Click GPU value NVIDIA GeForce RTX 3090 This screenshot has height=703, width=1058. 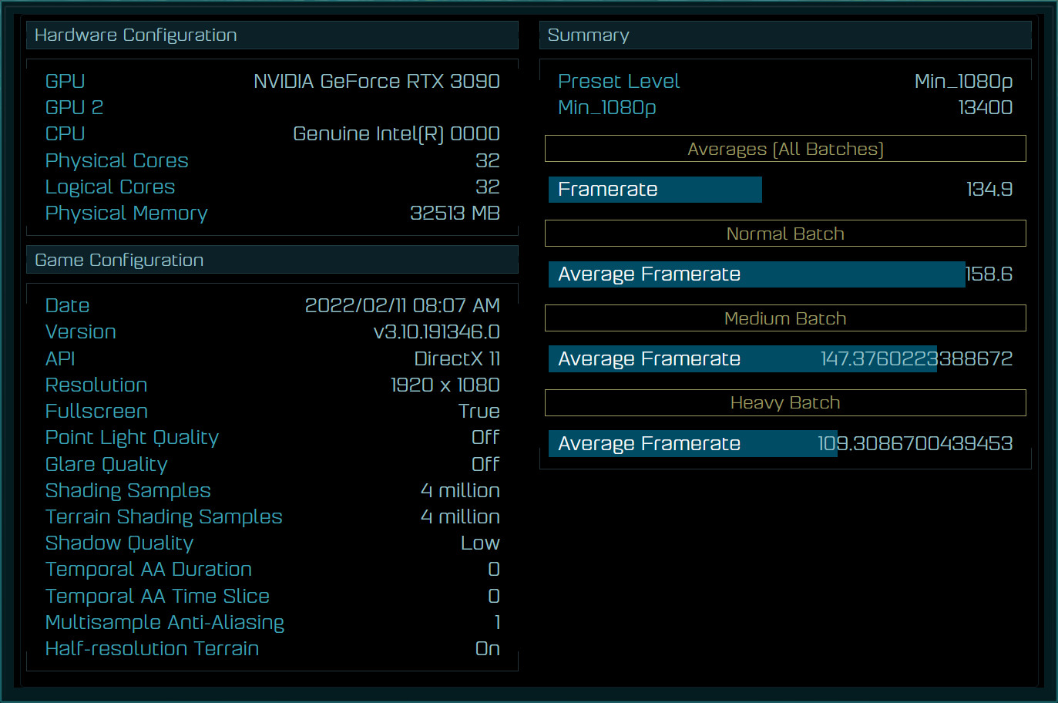(377, 81)
